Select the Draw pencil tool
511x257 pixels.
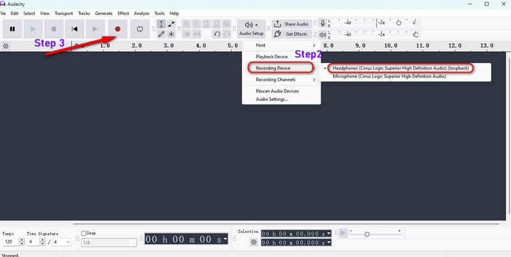click(x=161, y=34)
